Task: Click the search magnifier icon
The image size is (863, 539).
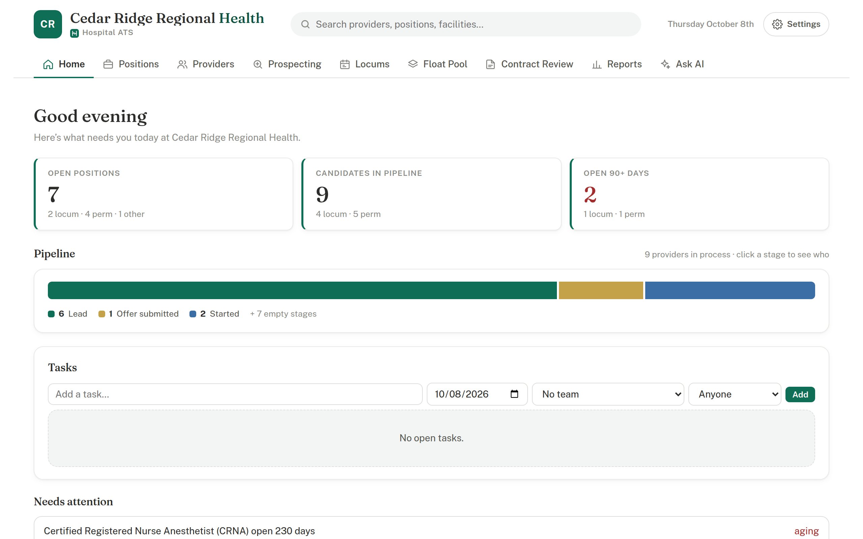Action: tap(305, 24)
